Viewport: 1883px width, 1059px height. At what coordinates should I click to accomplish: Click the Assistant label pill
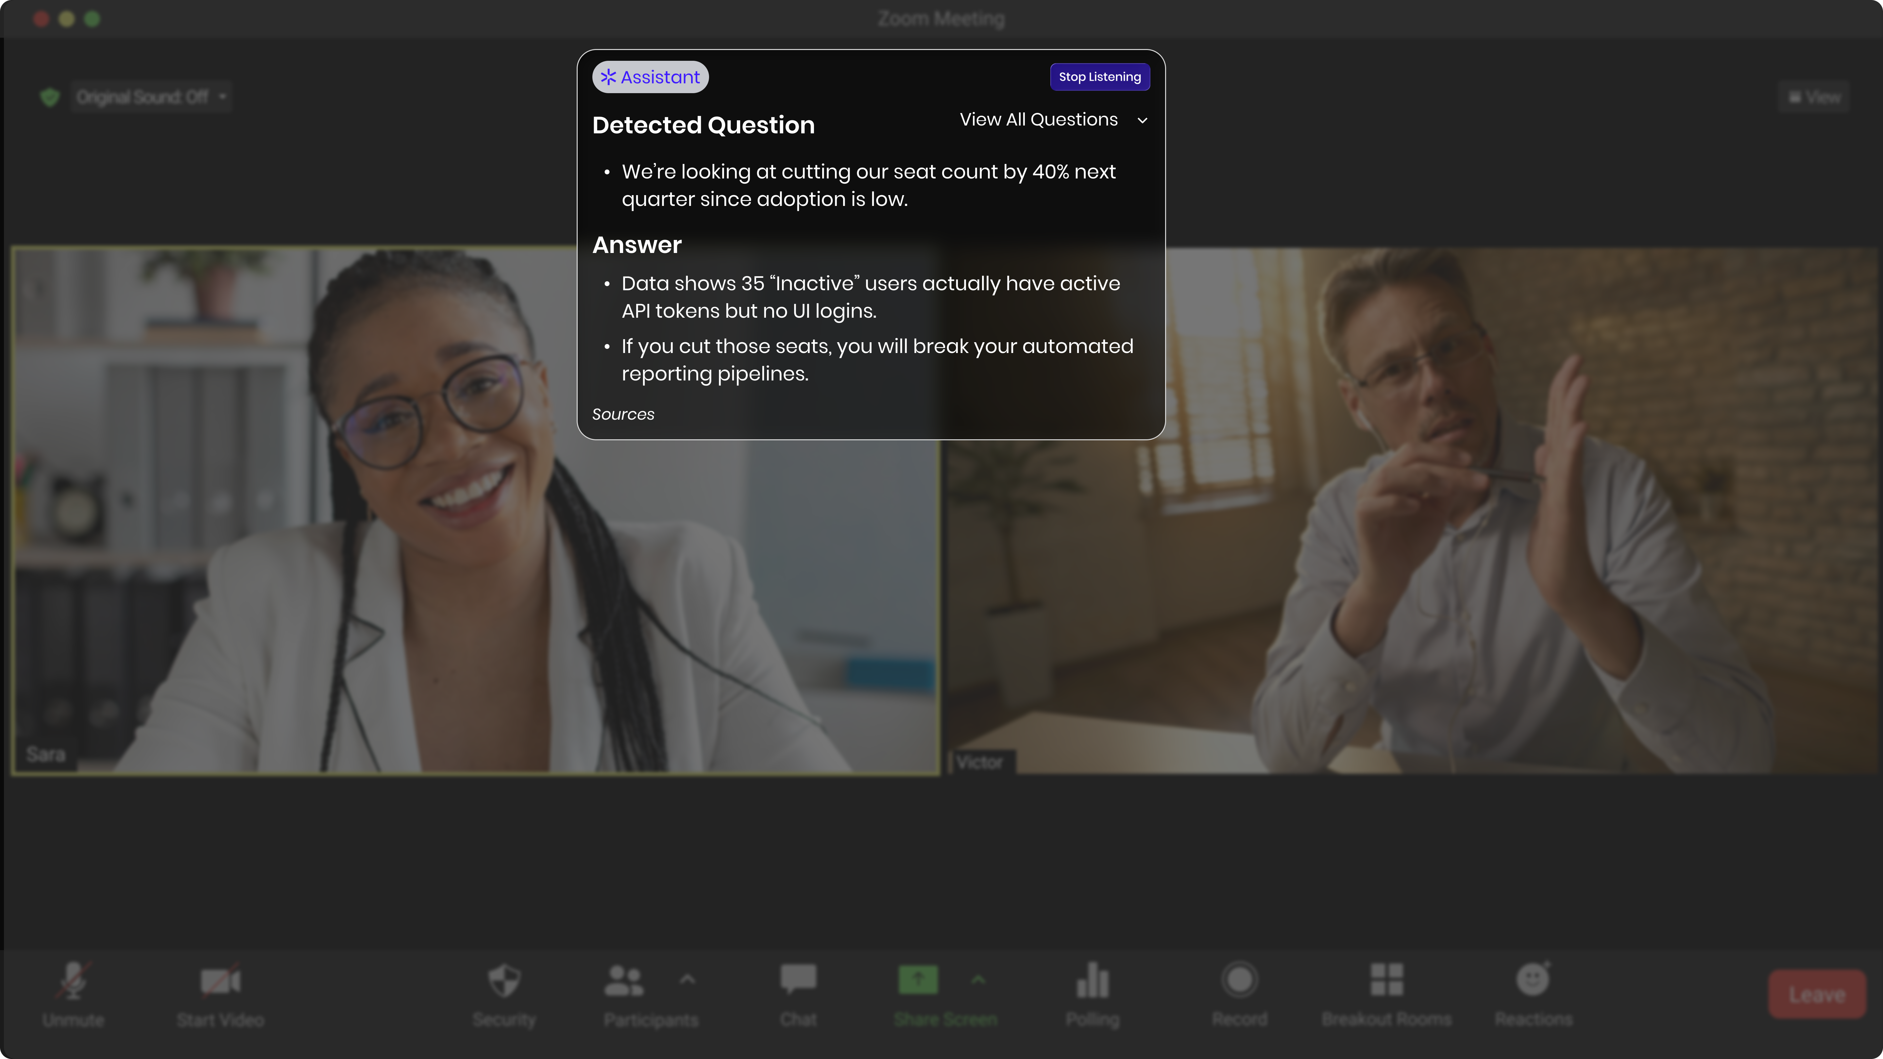click(x=650, y=77)
